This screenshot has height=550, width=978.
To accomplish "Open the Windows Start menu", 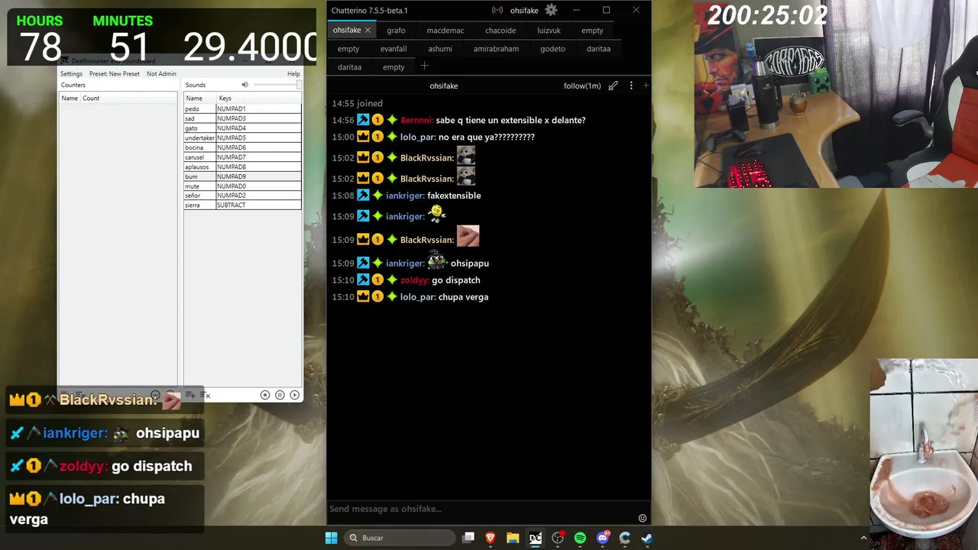I will coord(332,538).
